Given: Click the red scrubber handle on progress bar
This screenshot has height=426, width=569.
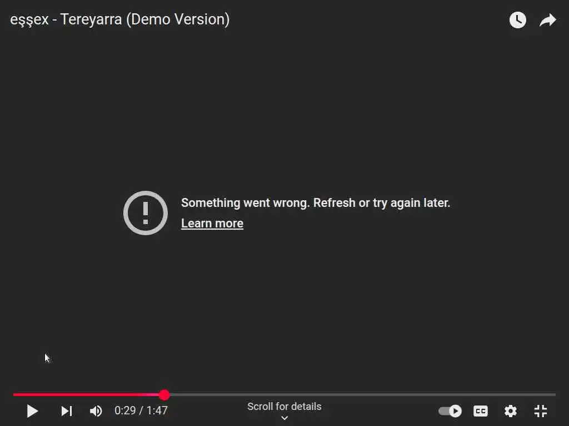Looking at the screenshot, I should [x=164, y=394].
